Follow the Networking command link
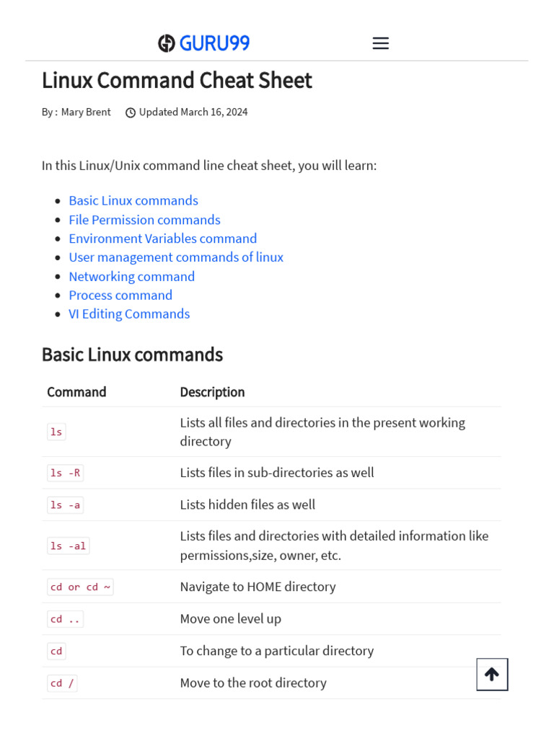 (131, 277)
